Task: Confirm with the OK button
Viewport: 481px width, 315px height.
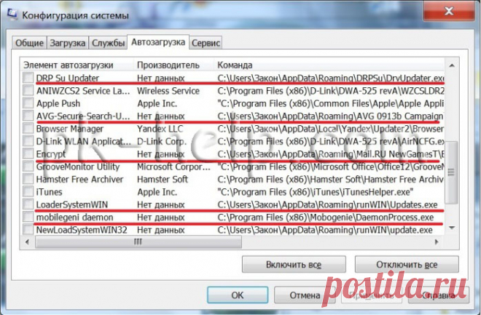Action: (x=238, y=295)
